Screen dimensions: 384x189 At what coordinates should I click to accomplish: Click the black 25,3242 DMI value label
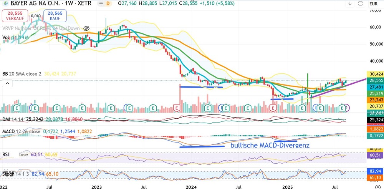375,120
